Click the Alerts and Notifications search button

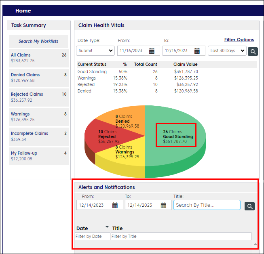[x=250, y=206]
